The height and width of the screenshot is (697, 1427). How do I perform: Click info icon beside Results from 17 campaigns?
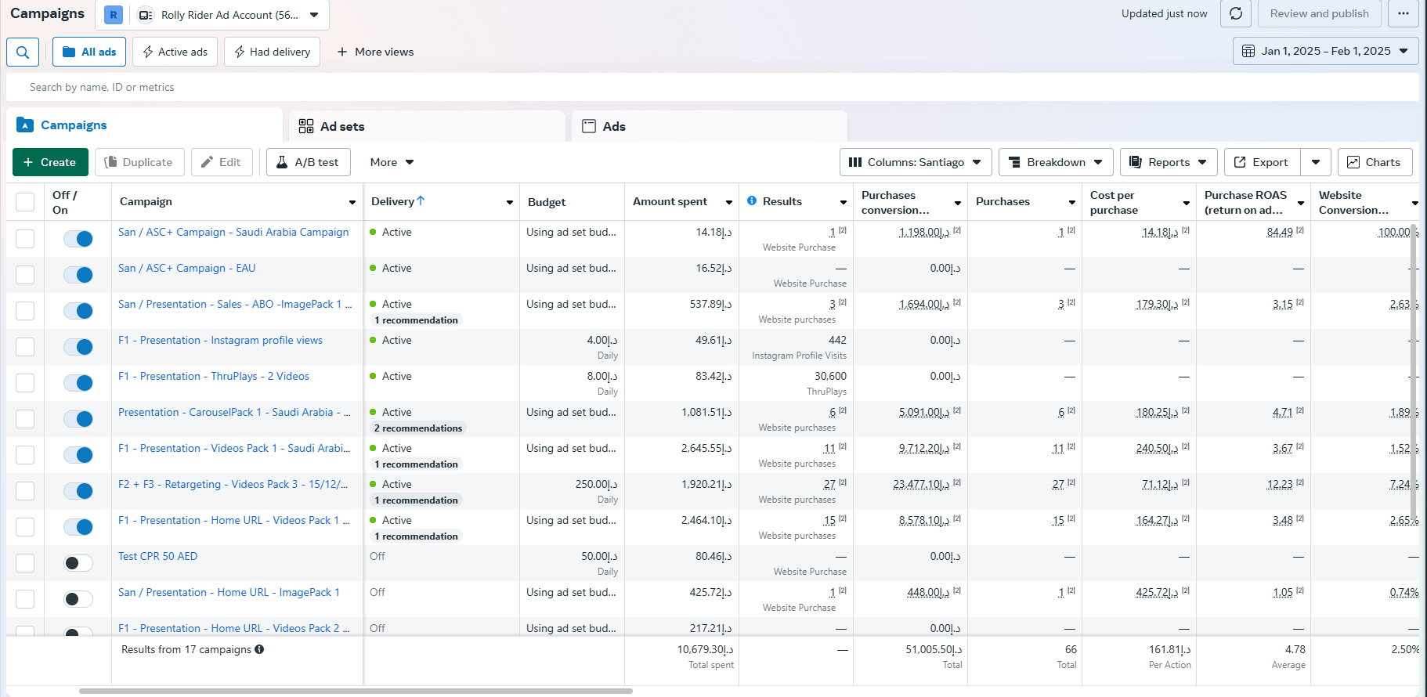(x=259, y=649)
